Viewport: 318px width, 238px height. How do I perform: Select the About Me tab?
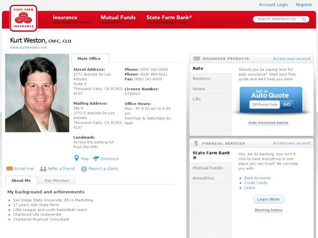point(21,180)
